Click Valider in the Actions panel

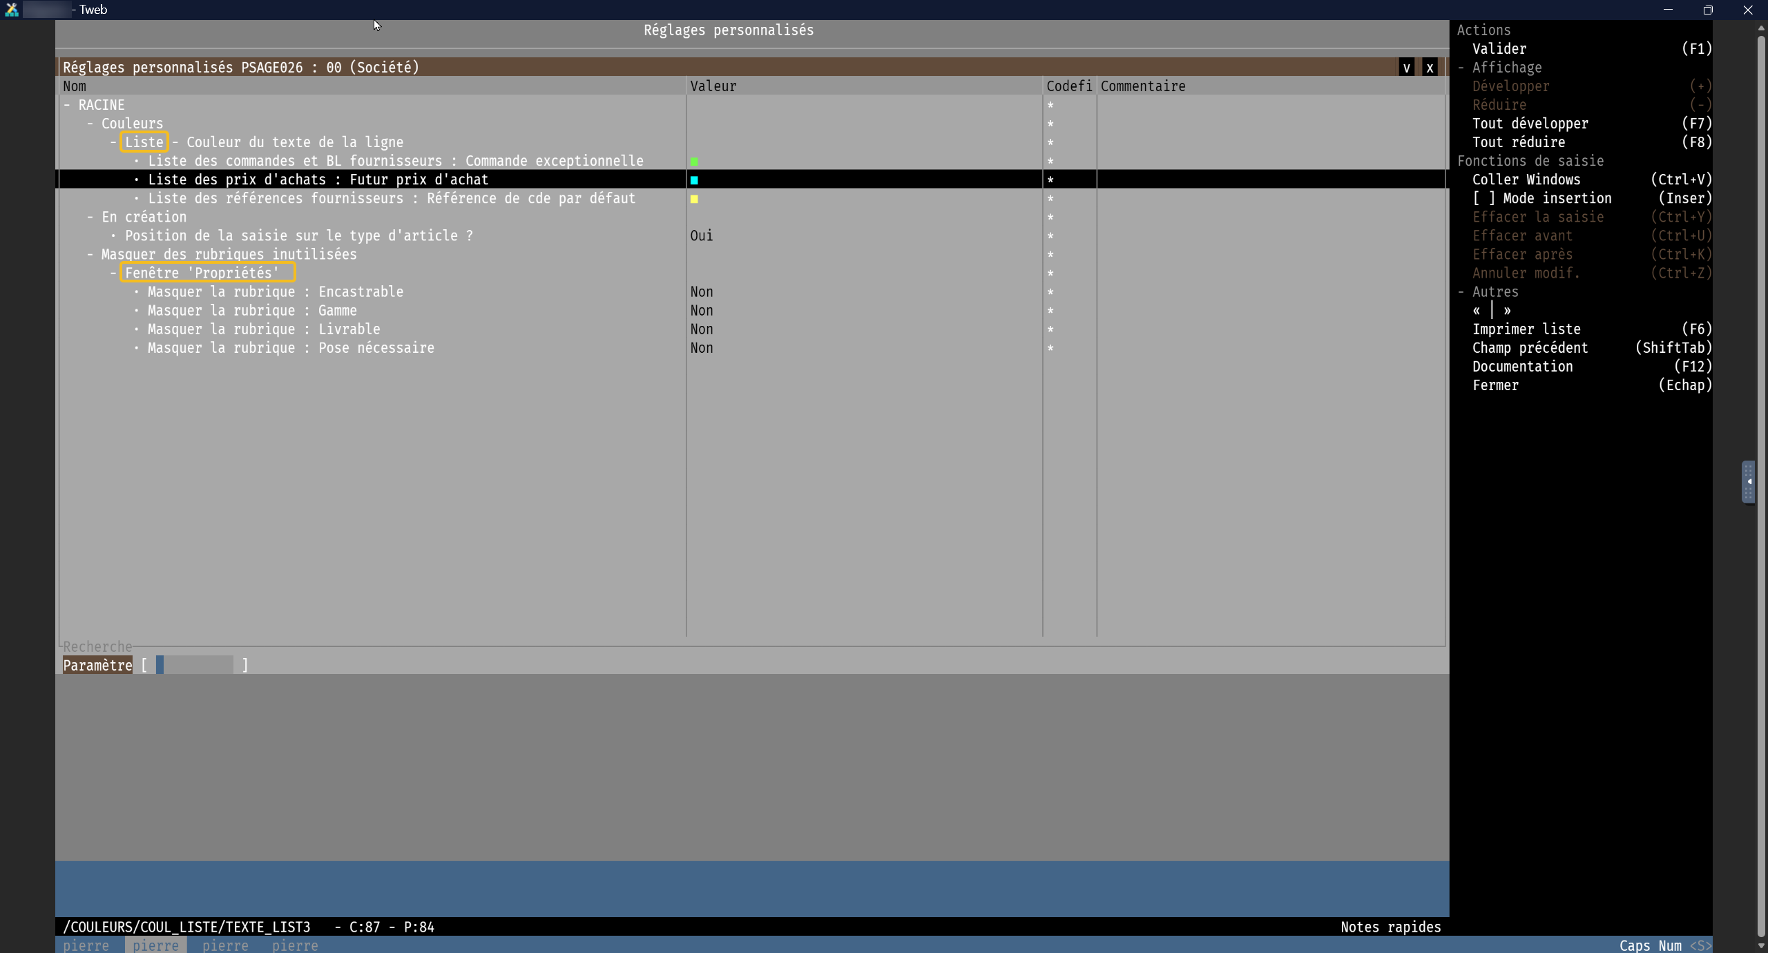coord(1499,49)
